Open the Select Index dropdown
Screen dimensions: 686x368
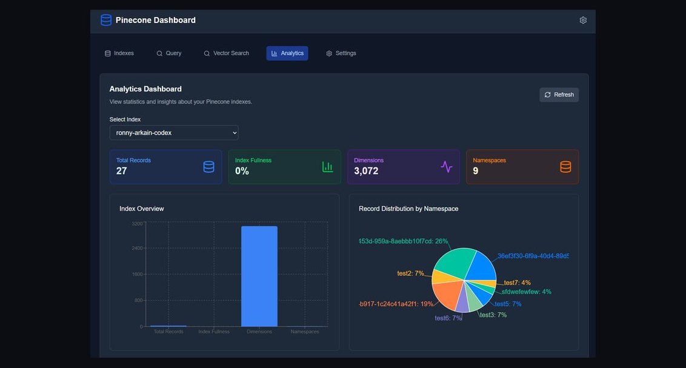point(174,133)
